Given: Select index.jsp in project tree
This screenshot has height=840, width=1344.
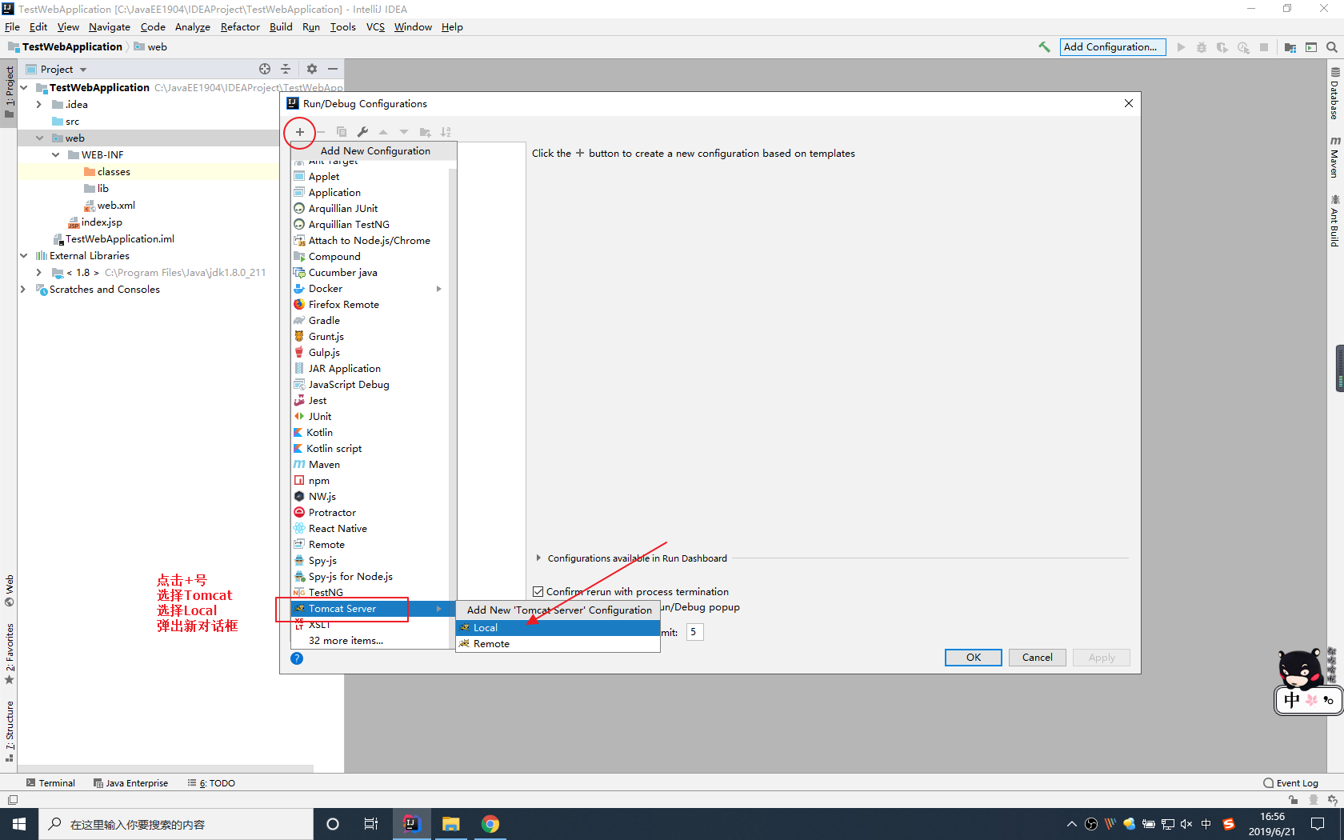Looking at the screenshot, I should pos(95,222).
